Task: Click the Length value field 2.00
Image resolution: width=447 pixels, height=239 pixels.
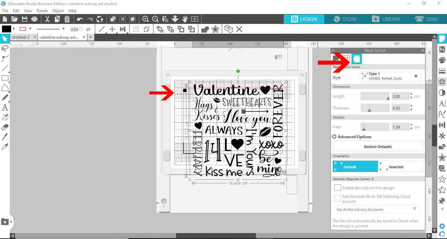Action: [400, 96]
